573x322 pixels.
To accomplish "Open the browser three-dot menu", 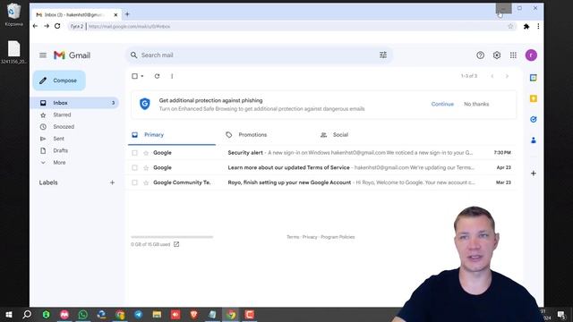I will pos(538,26).
